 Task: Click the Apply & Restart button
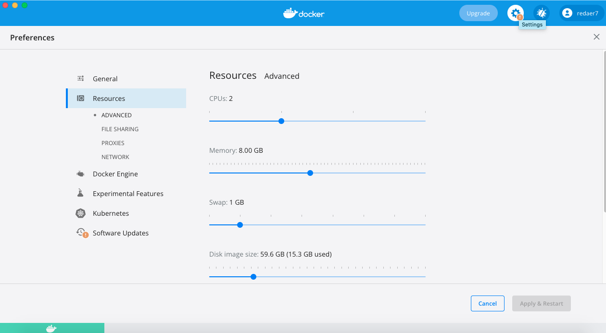click(x=541, y=303)
